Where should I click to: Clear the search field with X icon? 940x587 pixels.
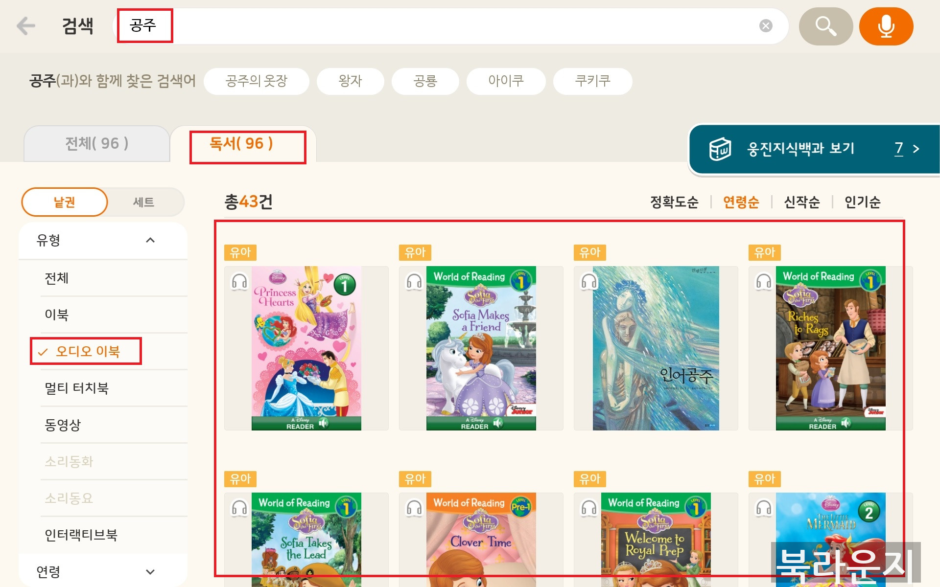[x=766, y=26]
